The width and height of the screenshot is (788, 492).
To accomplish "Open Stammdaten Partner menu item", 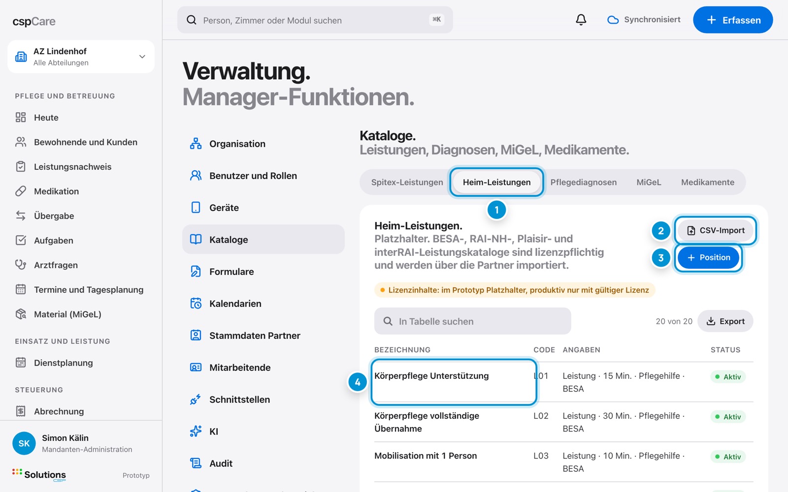I will [x=263, y=336].
